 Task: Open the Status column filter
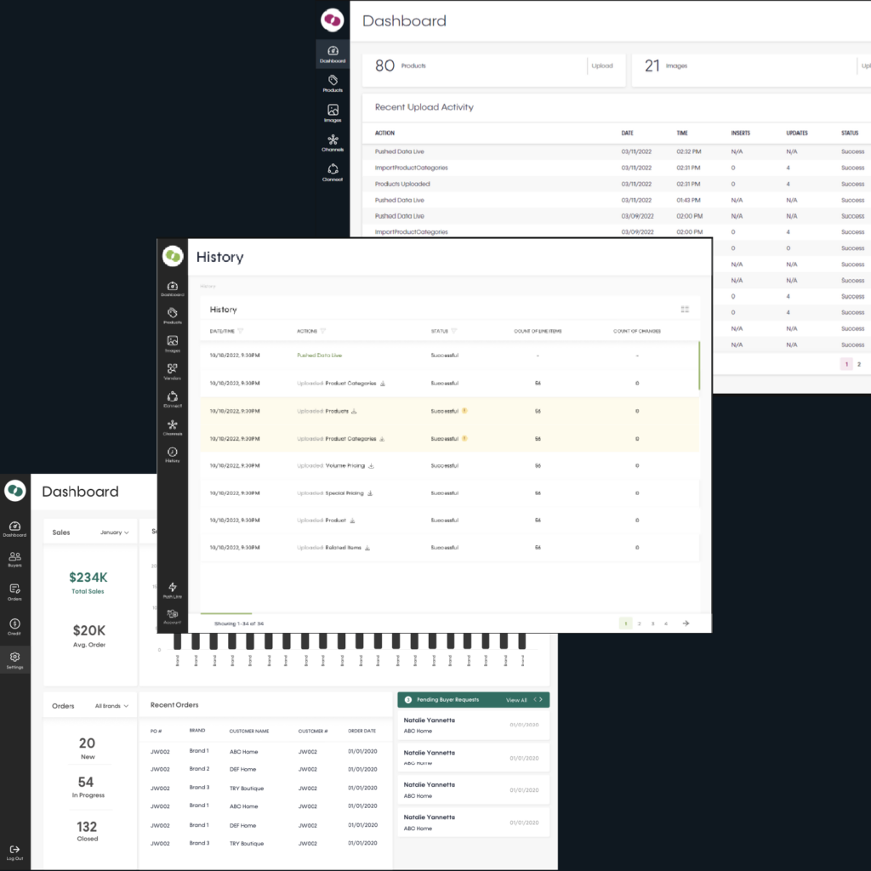(x=454, y=331)
